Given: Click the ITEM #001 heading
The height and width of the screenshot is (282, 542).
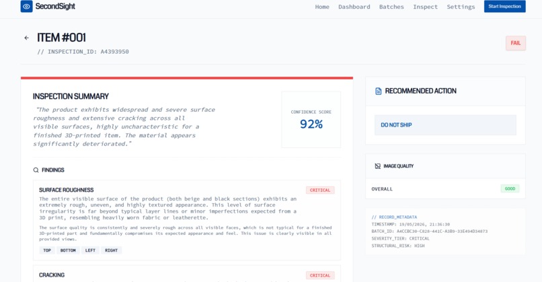Looking at the screenshot, I should click(61, 38).
